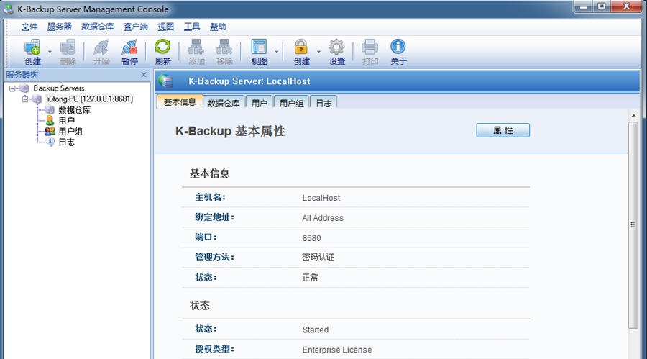Click the 删除 (delete) toolbar icon
The height and width of the screenshot is (359, 647).
(x=68, y=52)
